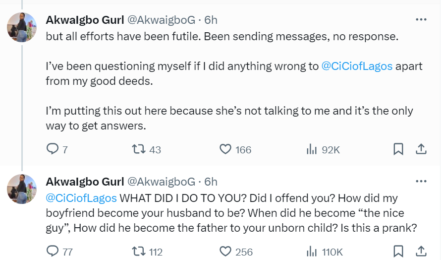
Task: Share the first tweet with 92K views
Action: (x=421, y=149)
